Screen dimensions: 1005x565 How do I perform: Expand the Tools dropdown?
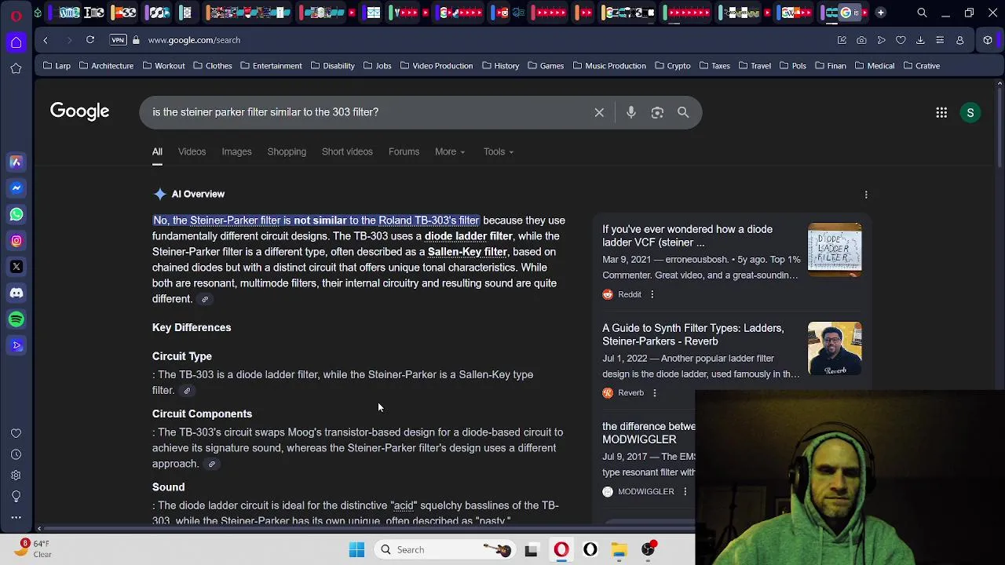coord(499,151)
